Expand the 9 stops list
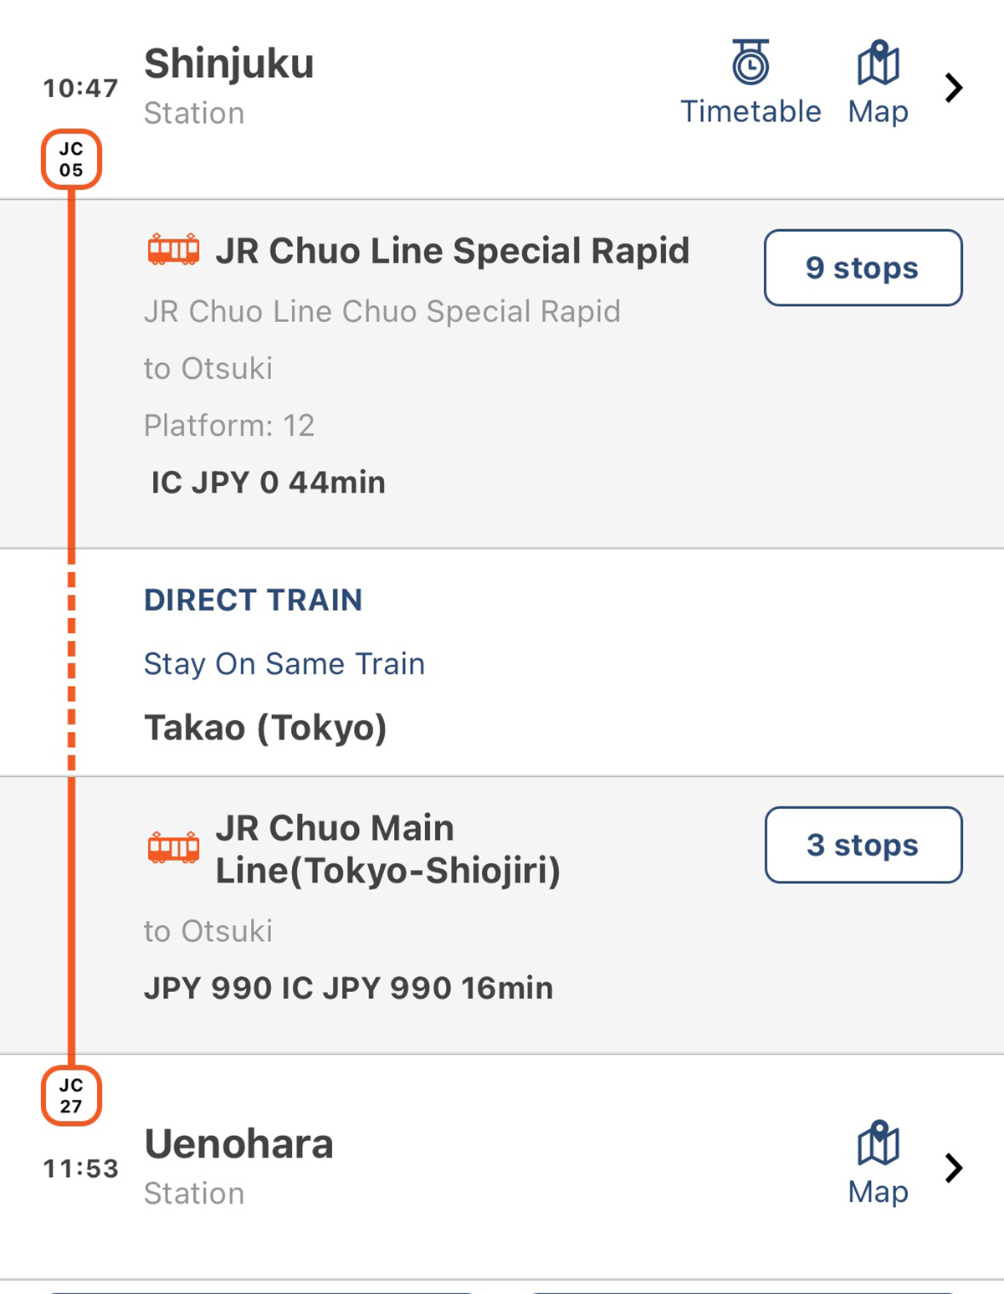 [863, 268]
